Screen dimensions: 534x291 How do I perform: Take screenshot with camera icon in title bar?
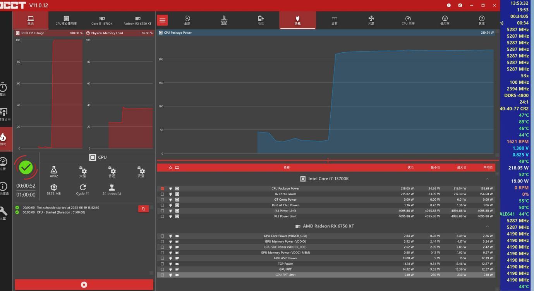pos(460,5)
